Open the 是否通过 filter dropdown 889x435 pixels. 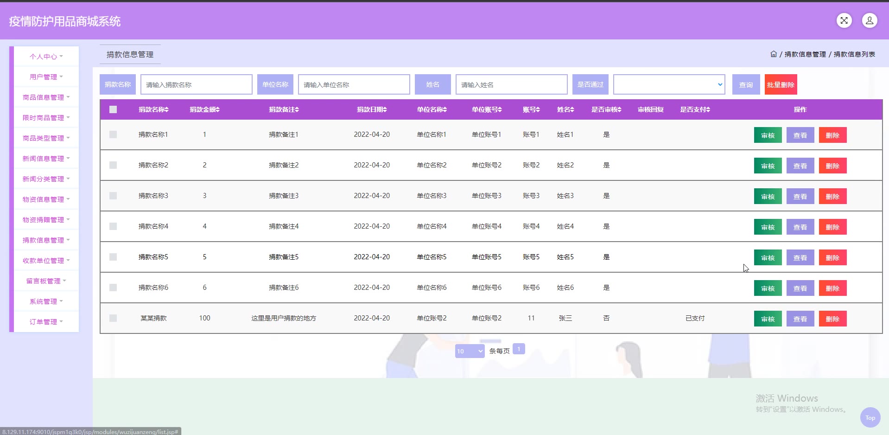pos(669,84)
